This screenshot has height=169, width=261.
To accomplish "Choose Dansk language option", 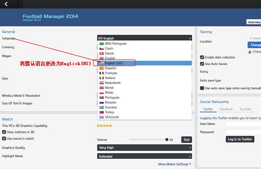I will point(144,53).
